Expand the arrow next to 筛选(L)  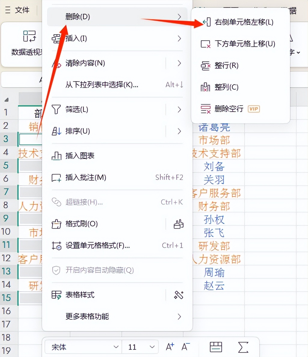[179, 110]
